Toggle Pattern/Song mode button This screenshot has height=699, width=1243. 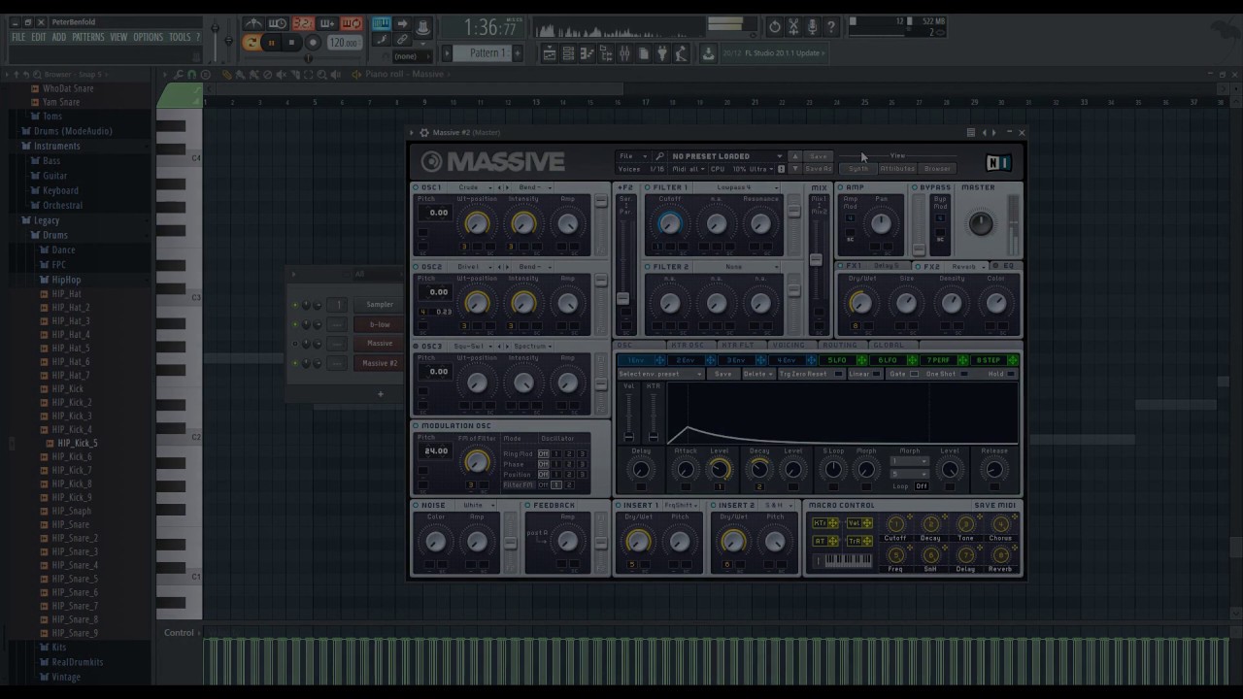point(252,42)
